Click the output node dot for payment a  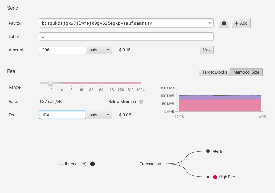208,151
